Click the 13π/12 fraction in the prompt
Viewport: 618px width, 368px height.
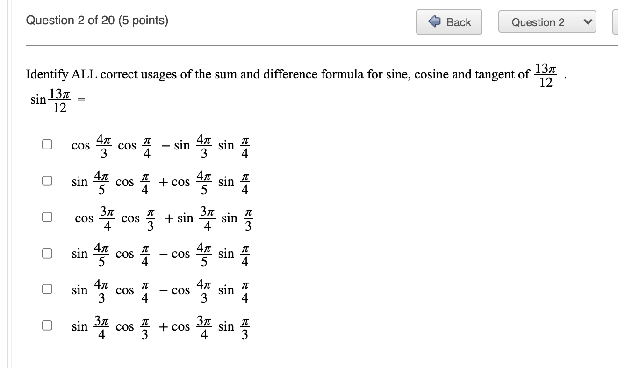[x=546, y=74]
